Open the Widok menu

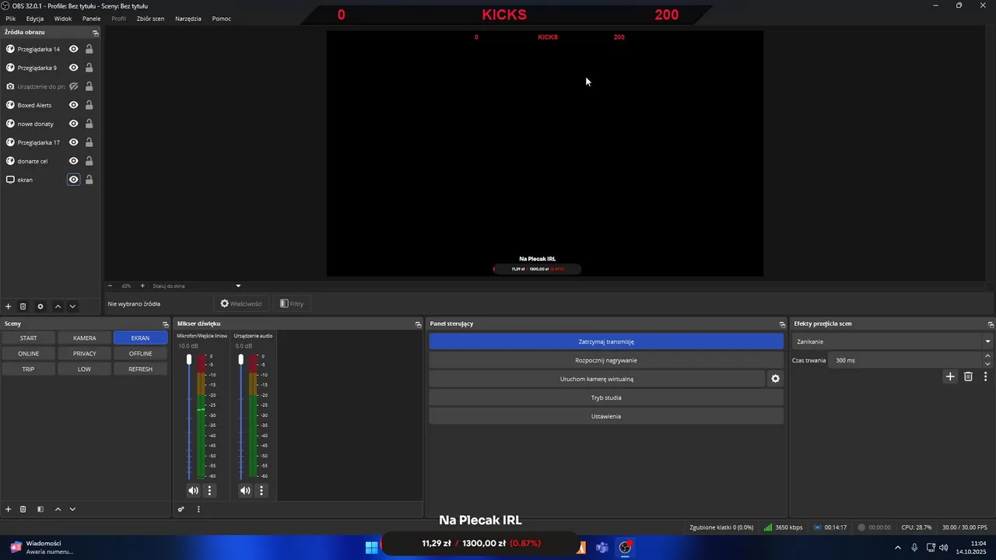click(63, 19)
